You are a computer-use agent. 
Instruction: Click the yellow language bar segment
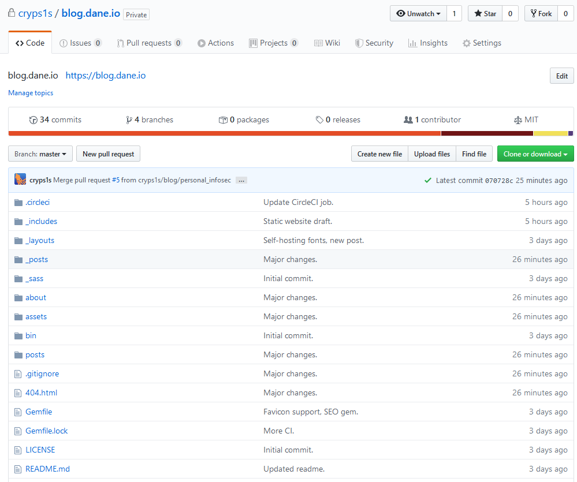point(551,133)
